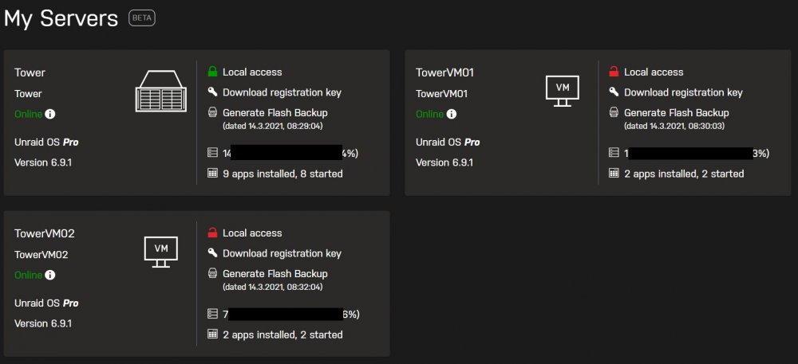Click the red padlock icon on TowerVM01 card
The width and height of the screenshot is (798, 364).
(x=614, y=72)
